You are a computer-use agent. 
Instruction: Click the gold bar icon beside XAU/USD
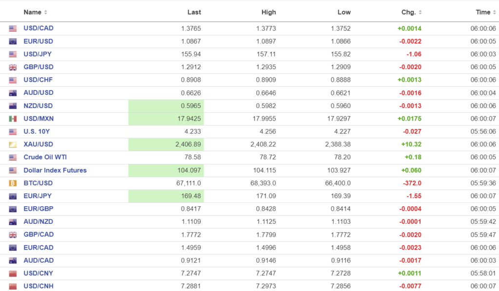pyautogui.click(x=13, y=145)
